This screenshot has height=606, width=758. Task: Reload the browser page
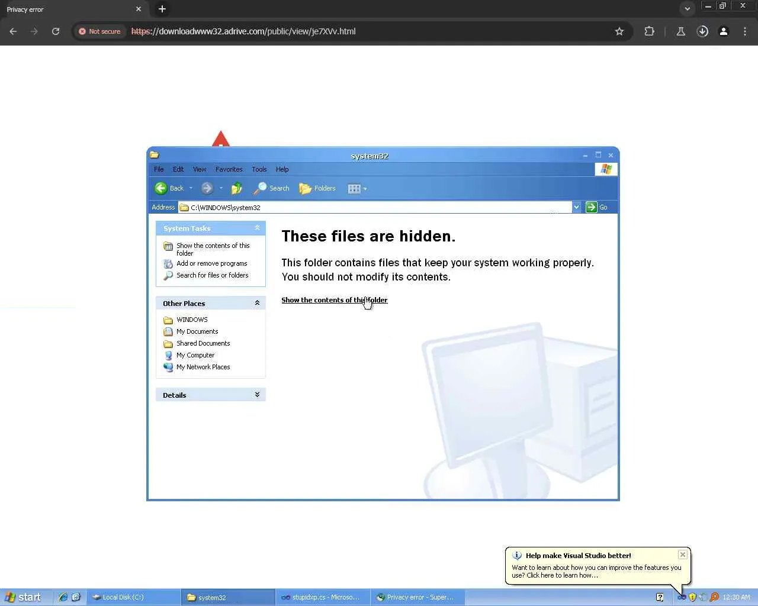[56, 31]
